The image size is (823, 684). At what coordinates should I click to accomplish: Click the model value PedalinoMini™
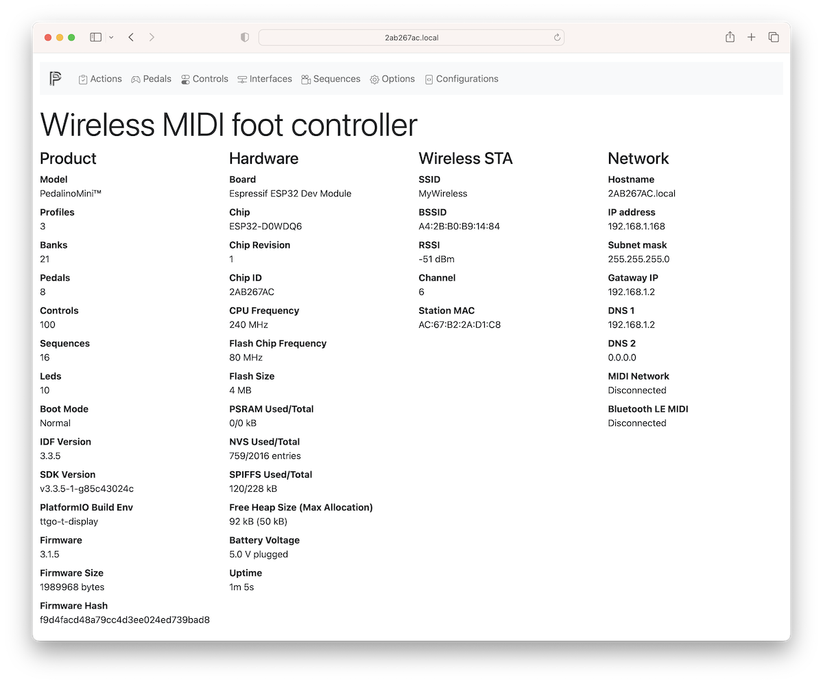(x=71, y=193)
